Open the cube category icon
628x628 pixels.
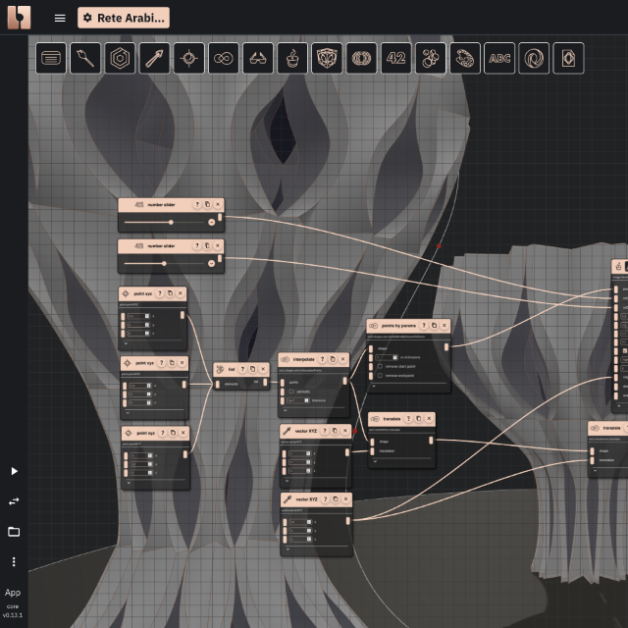pyautogui.click(x=327, y=58)
